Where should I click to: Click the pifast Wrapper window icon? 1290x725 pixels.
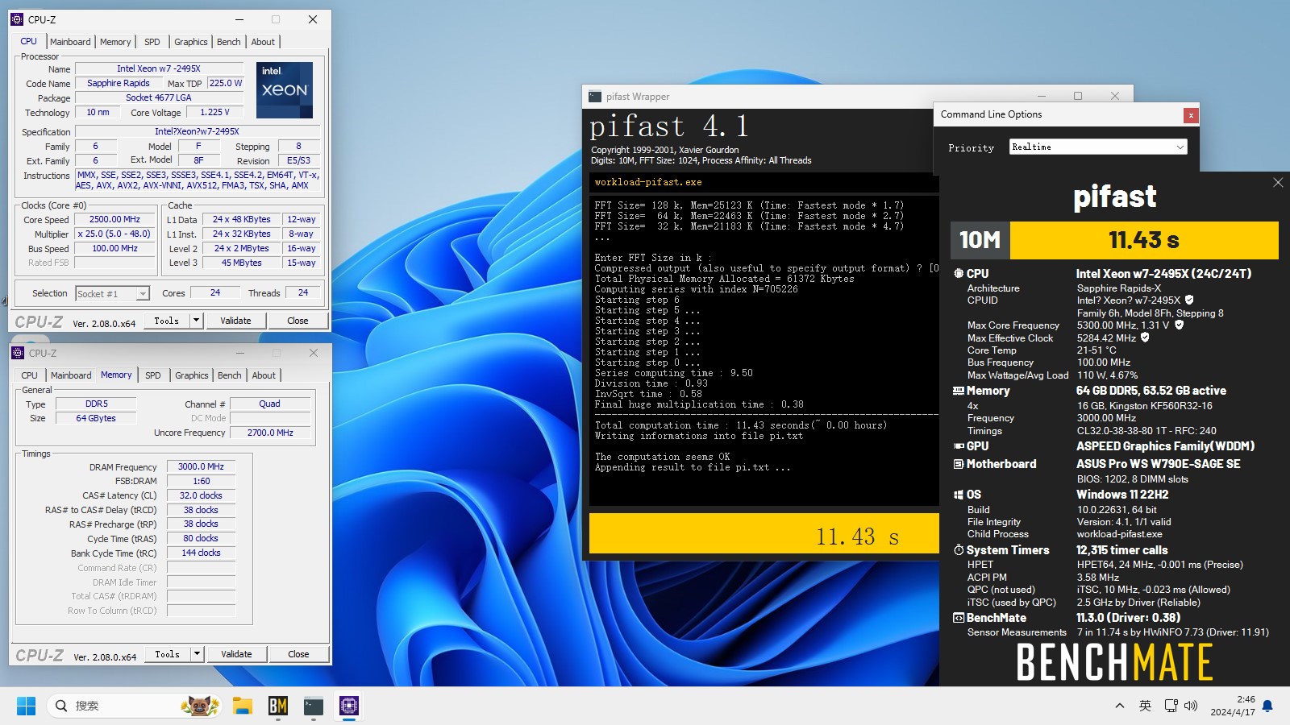[x=595, y=97]
